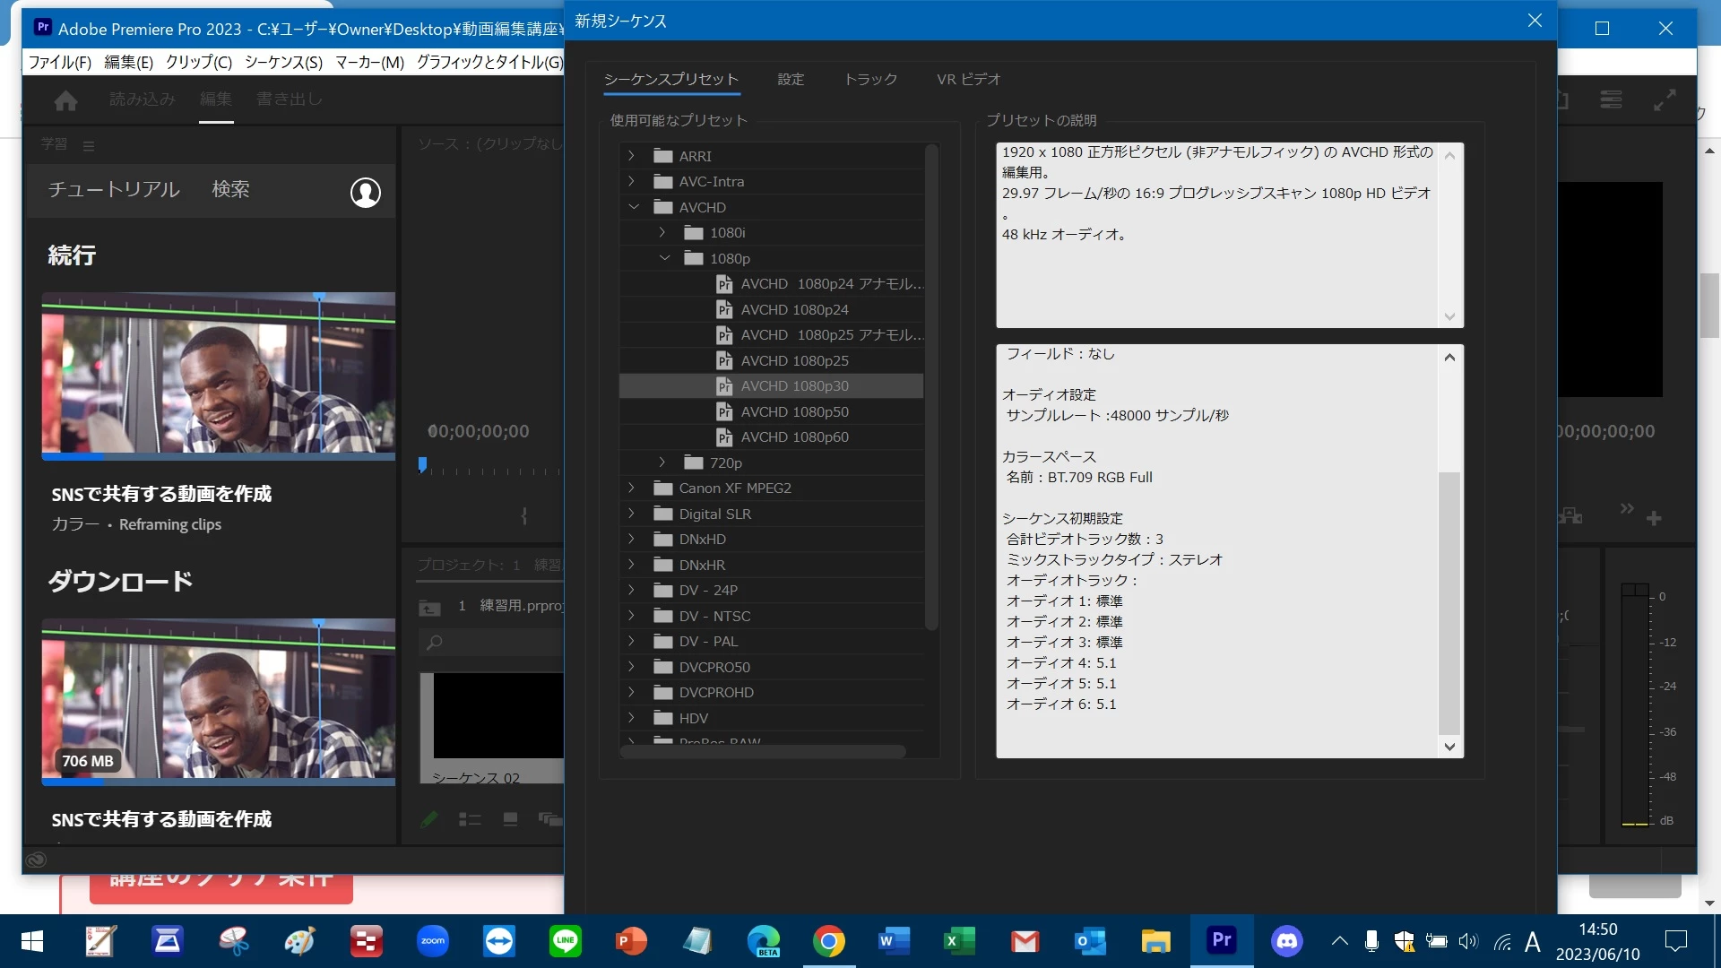Screen dimensions: 1721x968
Task: Click the bin folder icon beside 練習用.prproj
Action: [x=429, y=608]
